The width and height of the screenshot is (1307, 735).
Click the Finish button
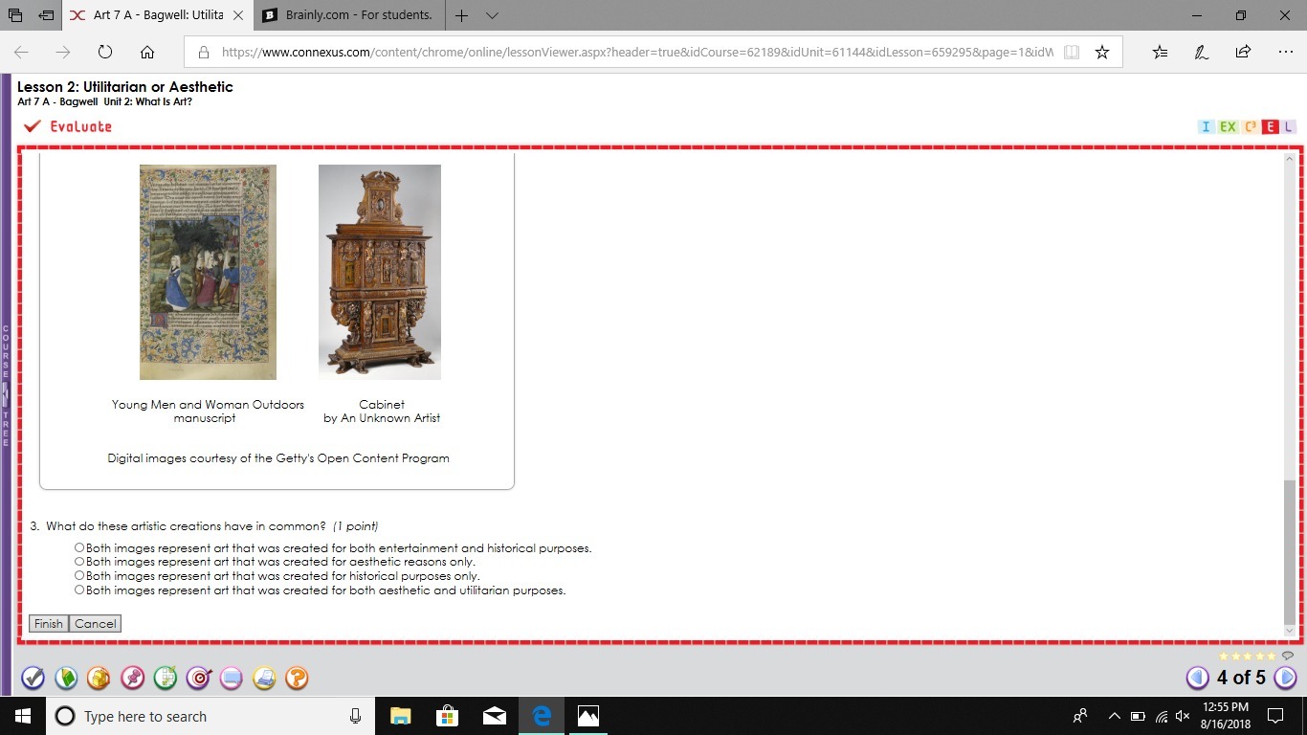coord(49,624)
